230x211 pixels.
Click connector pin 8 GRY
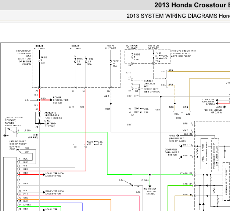[x=24, y=183]
